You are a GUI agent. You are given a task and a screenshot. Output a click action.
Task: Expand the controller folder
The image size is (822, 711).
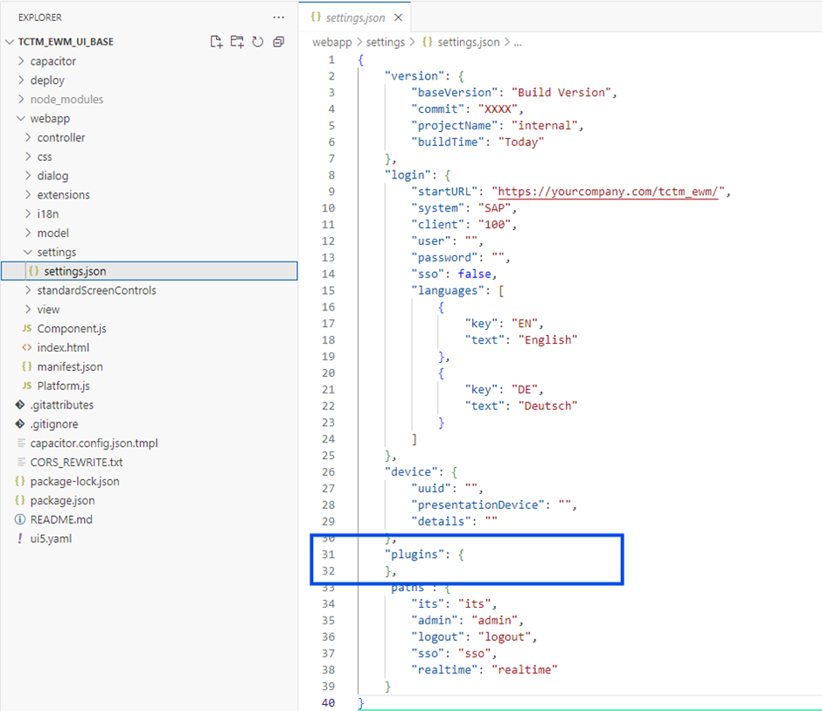60,137
